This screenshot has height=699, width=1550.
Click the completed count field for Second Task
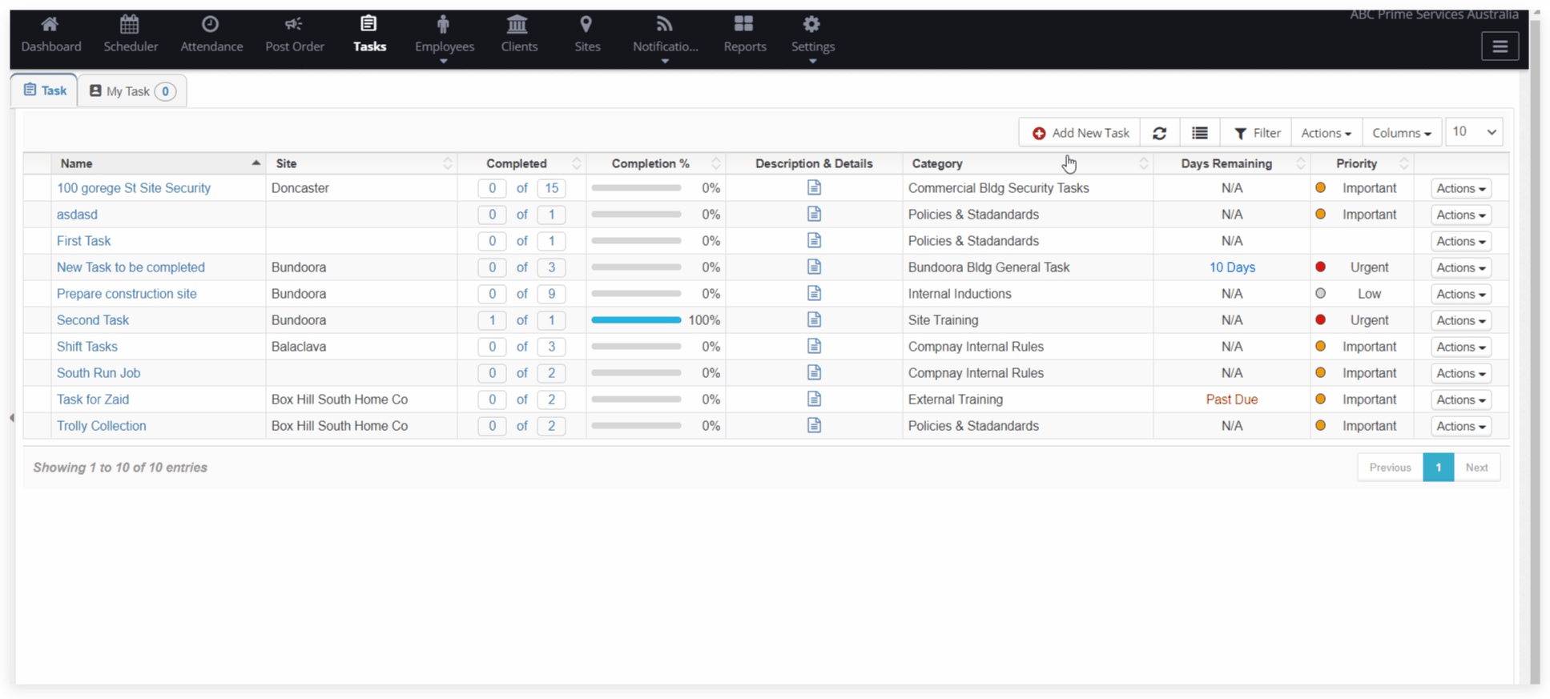(492, 320)
